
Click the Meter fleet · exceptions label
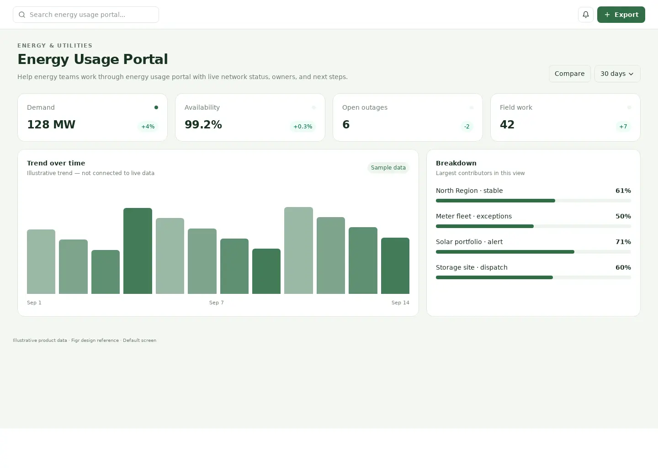point(474,216)
